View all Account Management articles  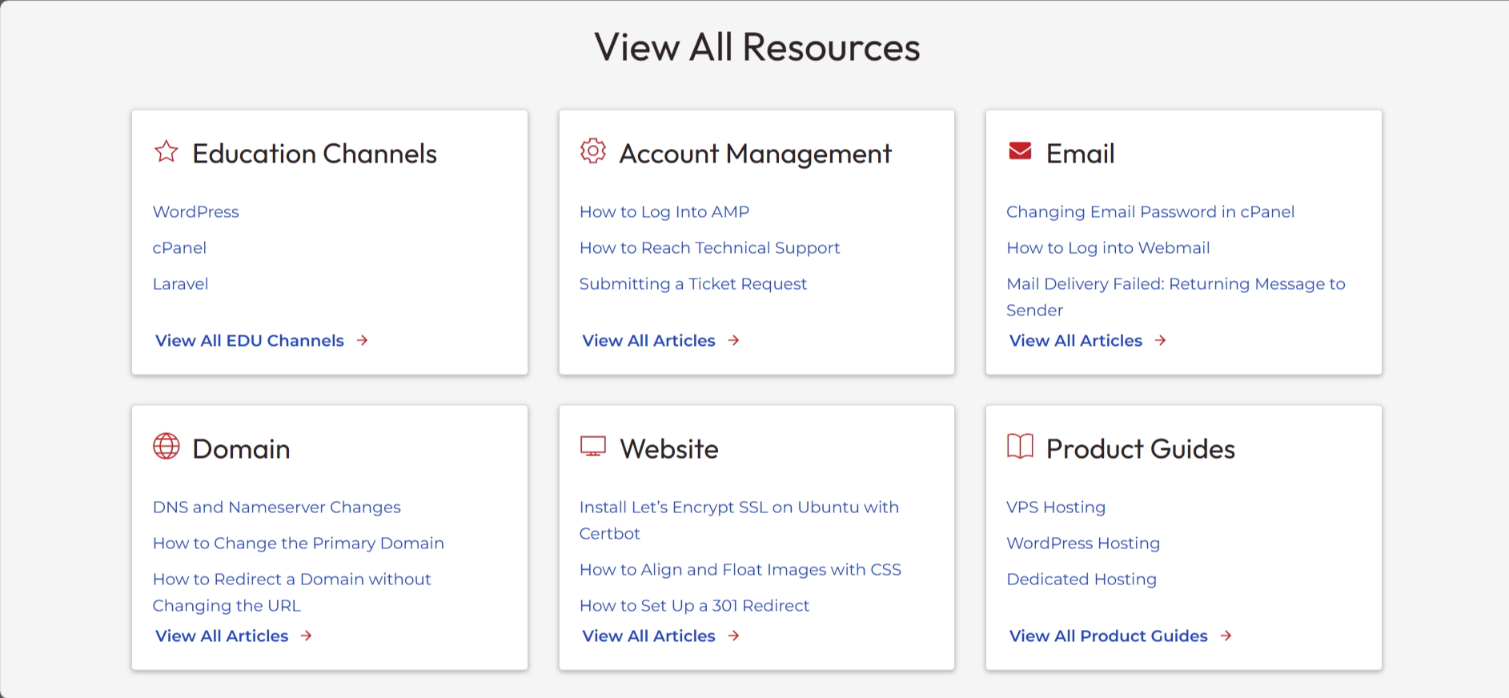point(649,340)
